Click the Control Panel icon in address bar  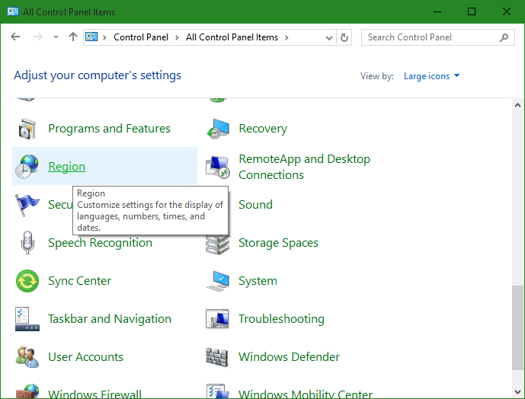(91, 37)
